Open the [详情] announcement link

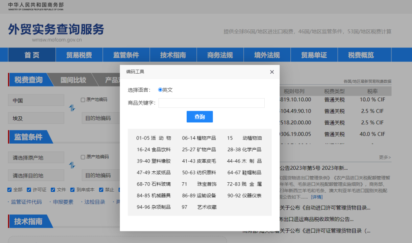(317, 197)
